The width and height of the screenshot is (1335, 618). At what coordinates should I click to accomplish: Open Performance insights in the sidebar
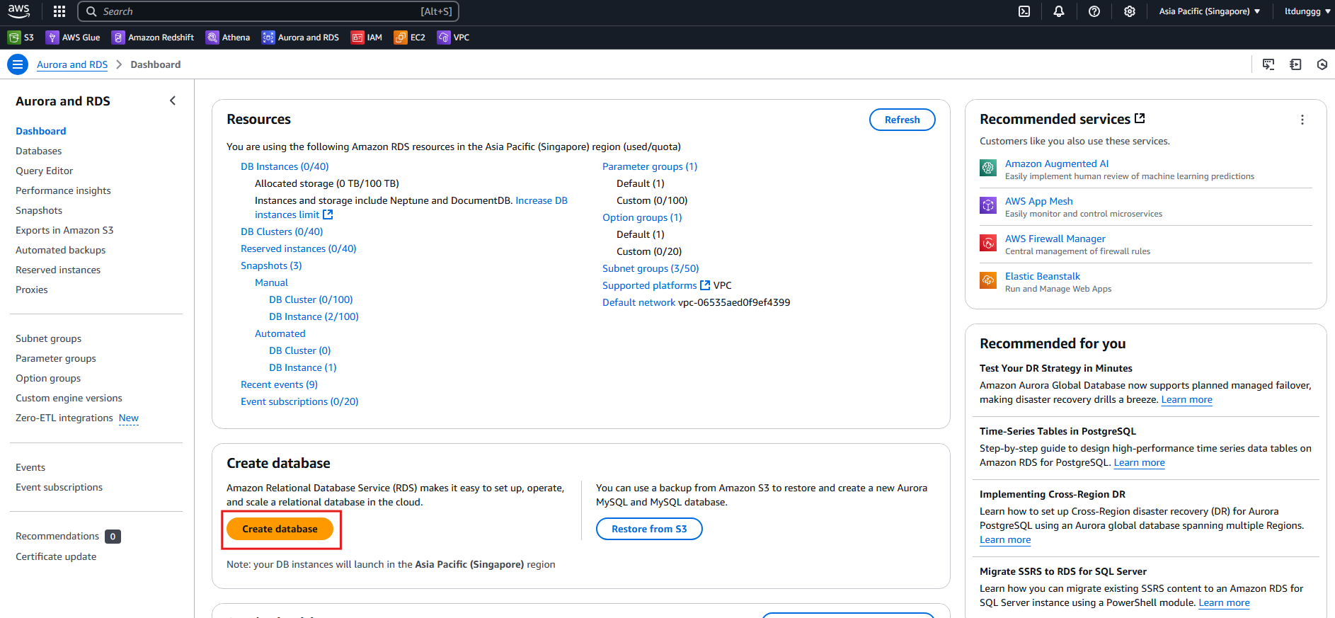pyautogui.click(x=64, y=190)
